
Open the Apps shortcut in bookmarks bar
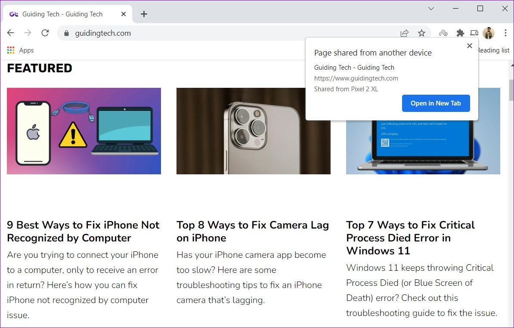point(20,50)
